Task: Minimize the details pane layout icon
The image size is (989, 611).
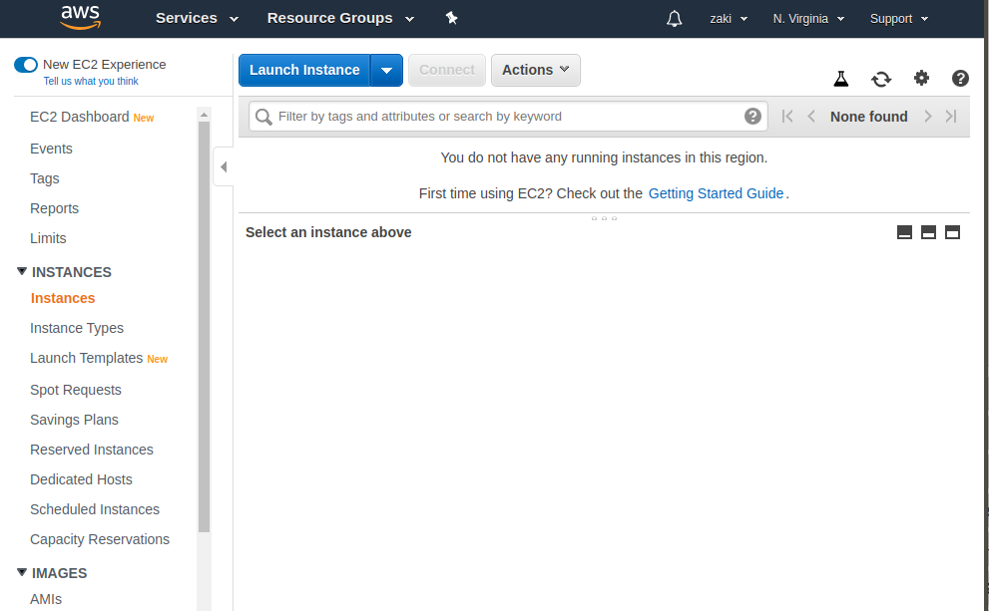Action: pos(904,232)
